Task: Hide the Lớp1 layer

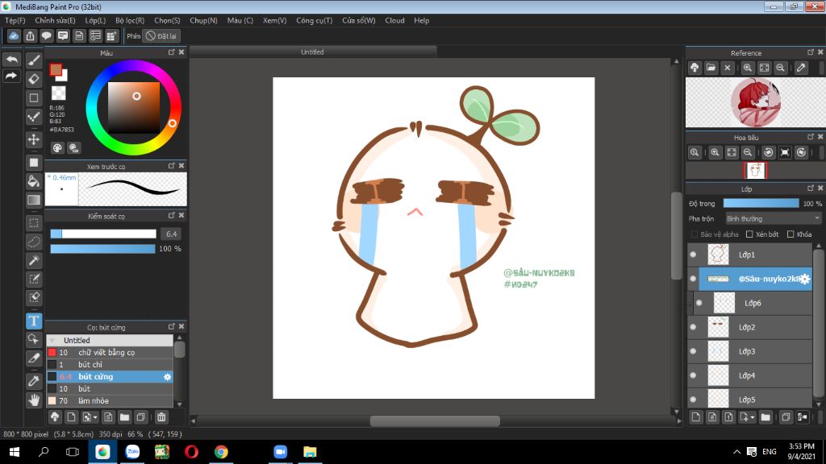Action: pos(693,255)
